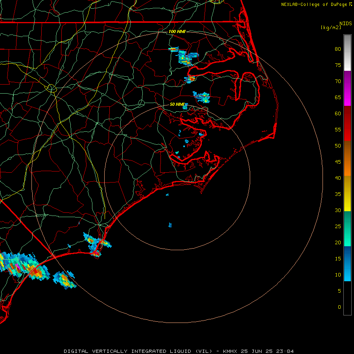This screenshot has width=354, height=354.
Task: Pick the purple-magenta segment of the color bar
Action: pyautogui.click(x=347, y=88)
